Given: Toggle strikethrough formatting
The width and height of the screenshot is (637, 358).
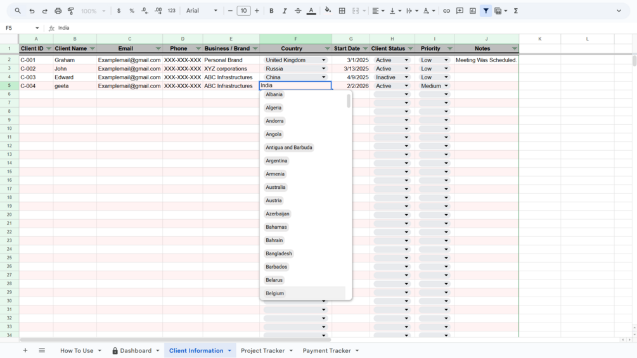Looking at the screenshot, I should [298, 11].
